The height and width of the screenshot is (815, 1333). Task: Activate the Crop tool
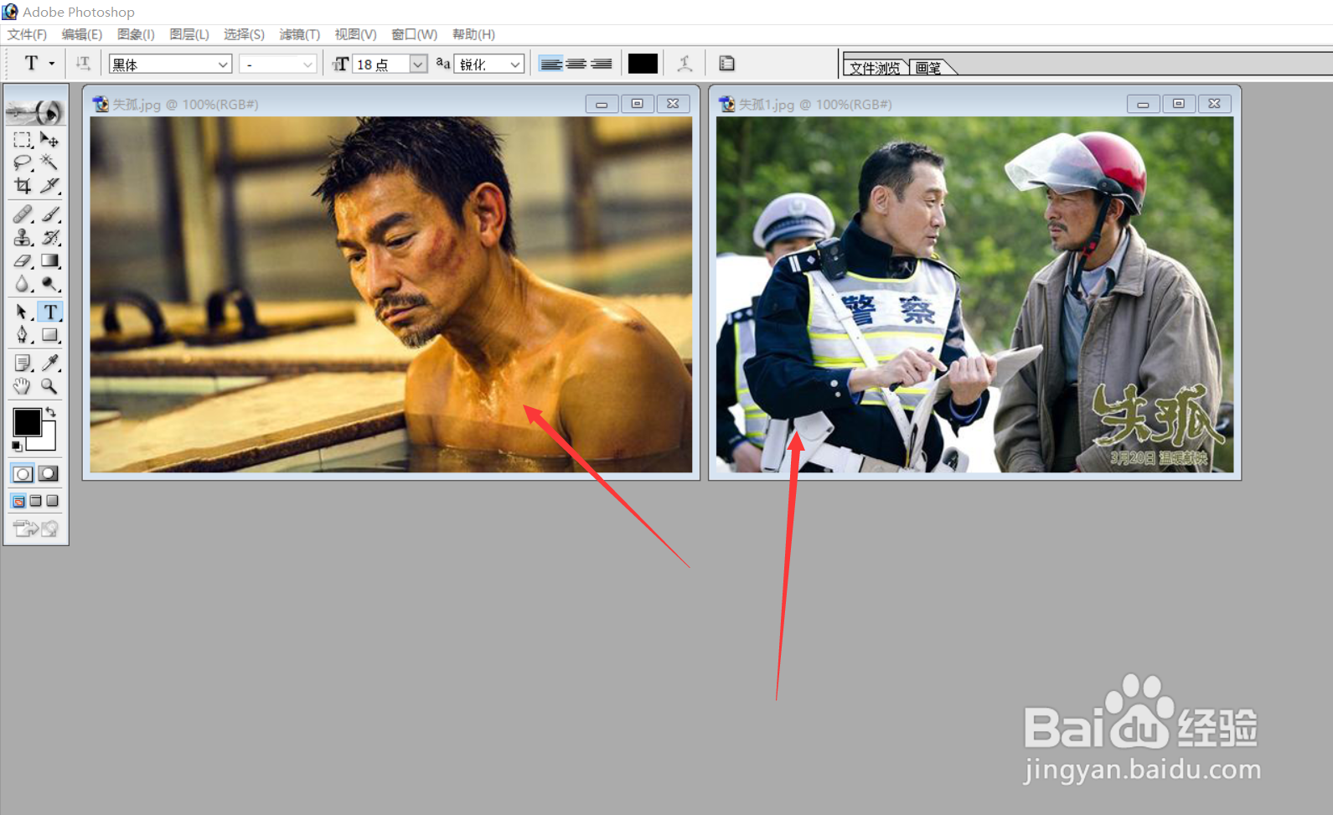pyautogui.click(x=23, y=185)
